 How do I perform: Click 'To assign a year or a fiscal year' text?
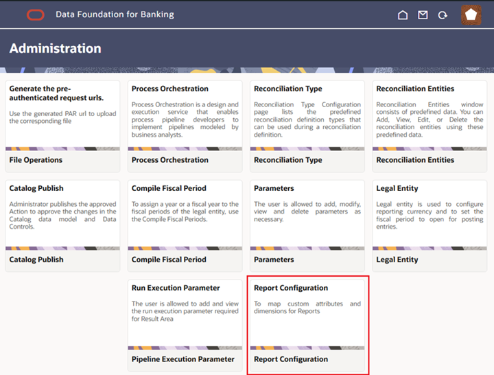click(x=185, y=212)
